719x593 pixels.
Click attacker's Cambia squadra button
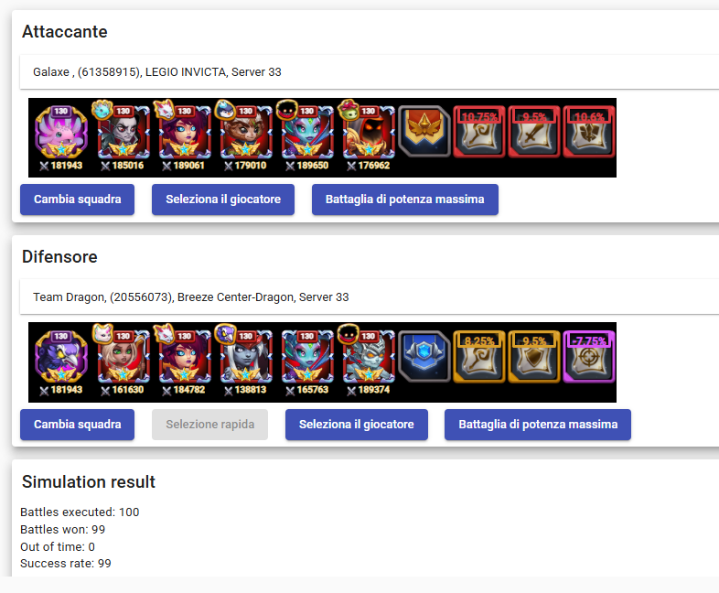[77, 199]
